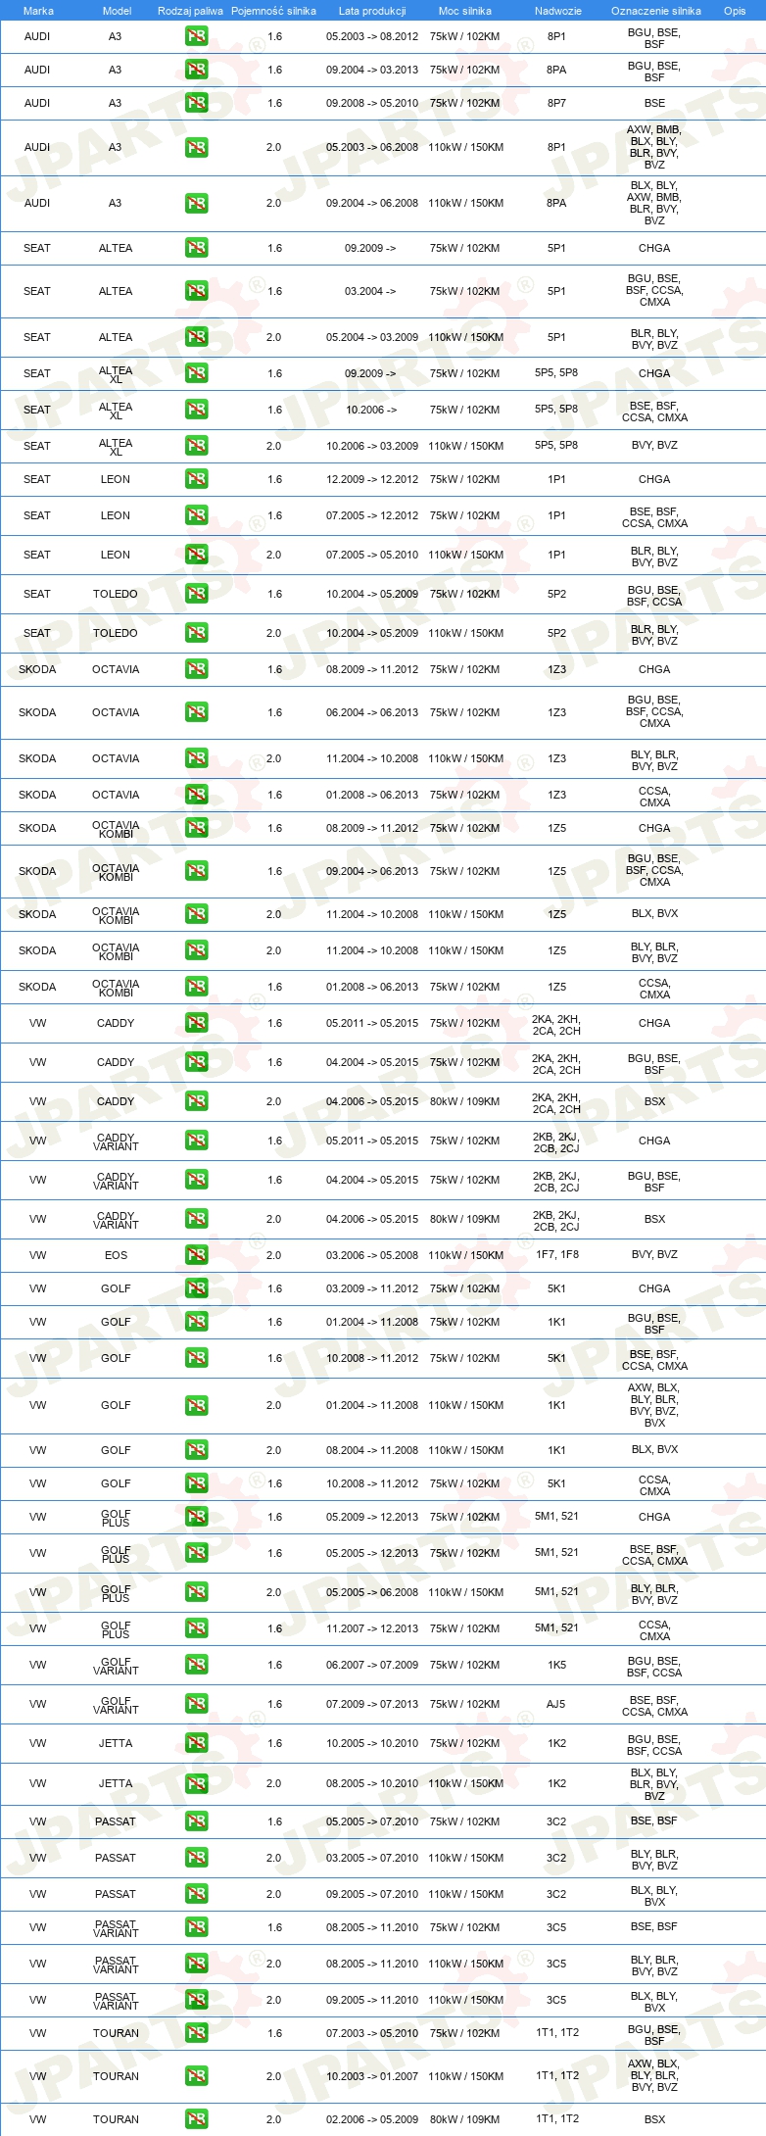The height and width of the screenshot is (2136, 766).
Task: Click fuel icon in CADDY VARIANT 2.0 BSX row
Action: click(196, 1219)
